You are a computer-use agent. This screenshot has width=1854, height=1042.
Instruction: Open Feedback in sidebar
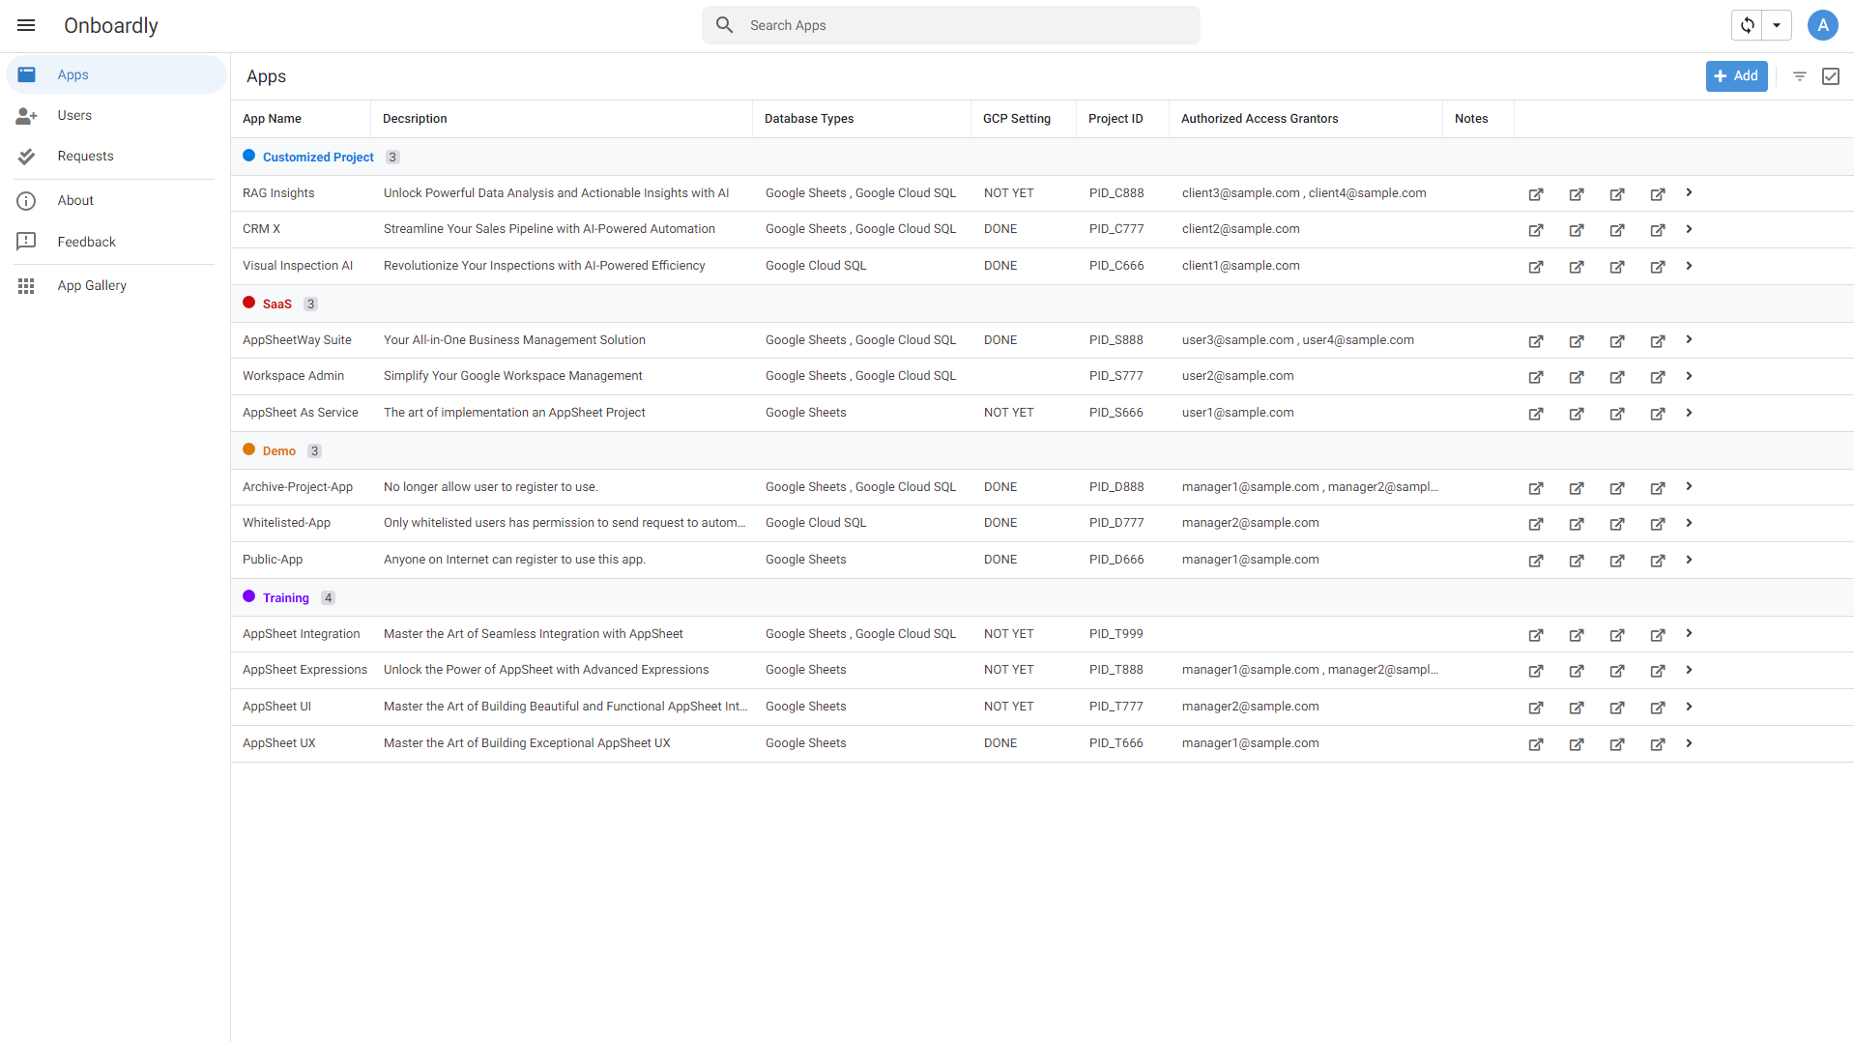coord(116,242)
